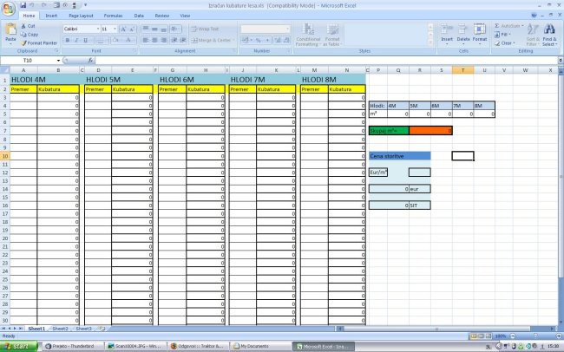The height and width of the screenshot is (352, 564).
Task: Click the Windows Start button
Action: click(19, 346)
